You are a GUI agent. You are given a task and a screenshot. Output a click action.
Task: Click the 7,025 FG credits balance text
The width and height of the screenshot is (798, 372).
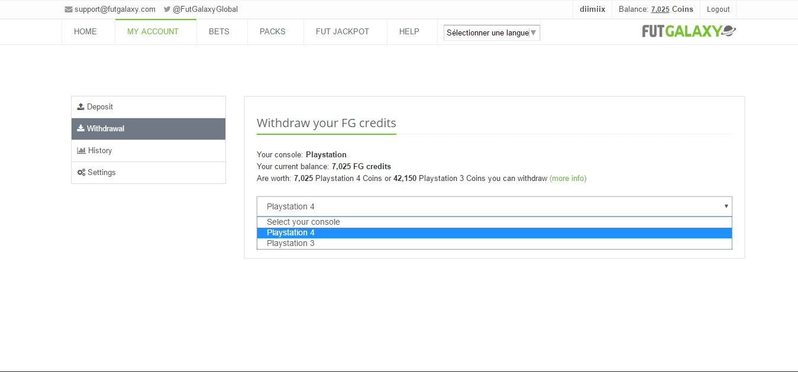(x=361, y=167)
